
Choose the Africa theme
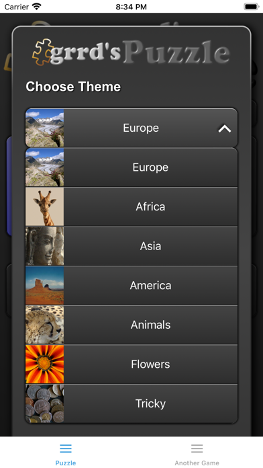(131, 206)
